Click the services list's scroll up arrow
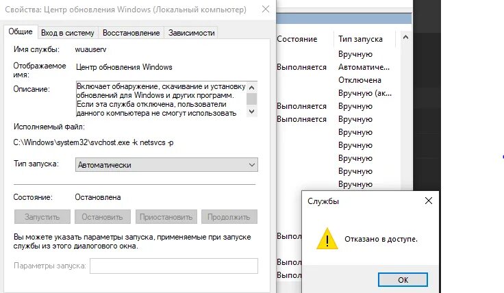Viewport: 504px width, 293px height. pyautogui.click(x=405, y=37)
